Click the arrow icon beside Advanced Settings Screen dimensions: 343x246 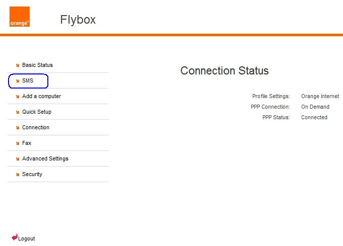[x=18, y=159]
